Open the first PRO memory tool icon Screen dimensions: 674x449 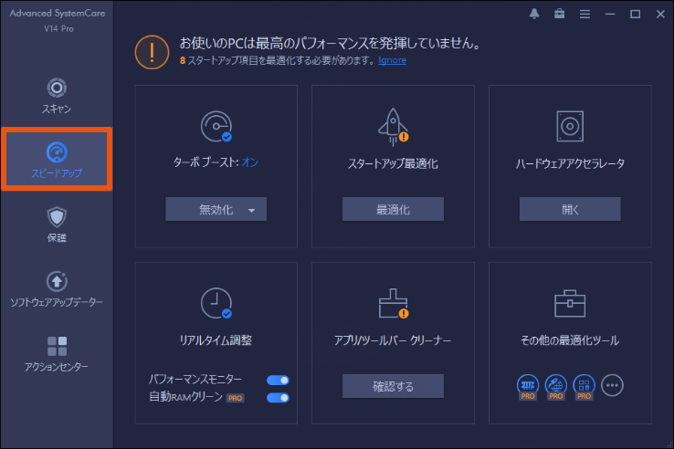point(528,387)
